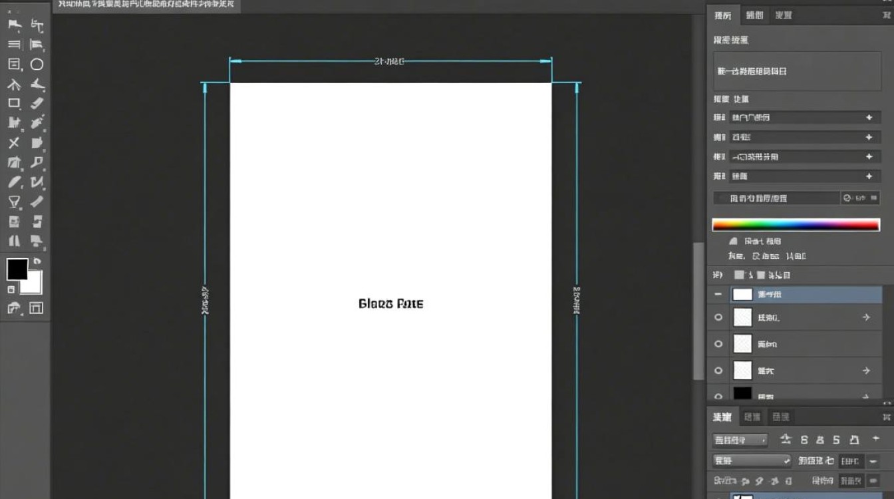Image resolution: width=894 pixels, height=499 pixels.
Task: Click the value field beside the minus button
Action: point(851,461)
